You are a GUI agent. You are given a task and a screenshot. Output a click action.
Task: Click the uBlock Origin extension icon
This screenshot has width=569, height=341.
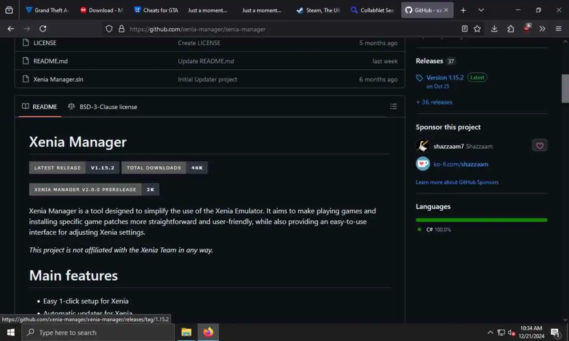coord(527,28)
